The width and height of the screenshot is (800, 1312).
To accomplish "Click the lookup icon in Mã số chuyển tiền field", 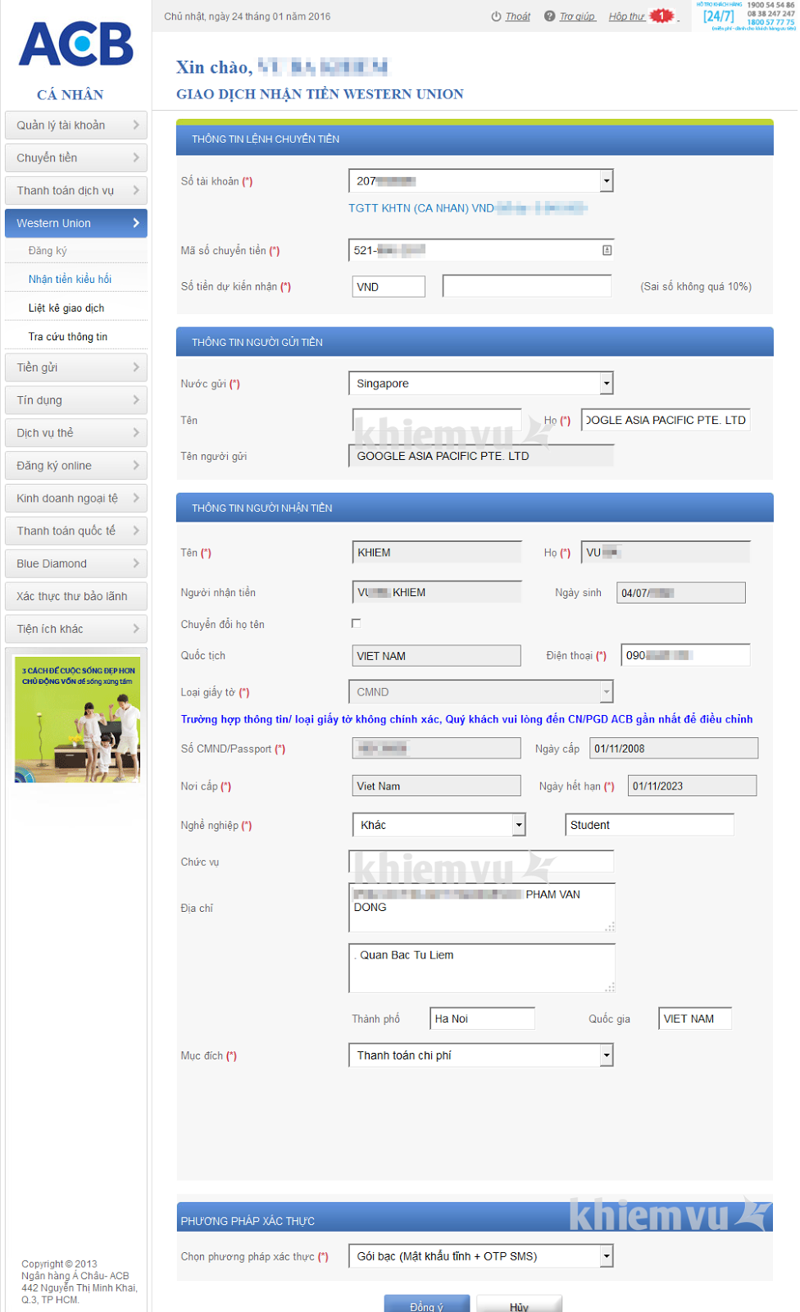I will (x=607, y=250).
